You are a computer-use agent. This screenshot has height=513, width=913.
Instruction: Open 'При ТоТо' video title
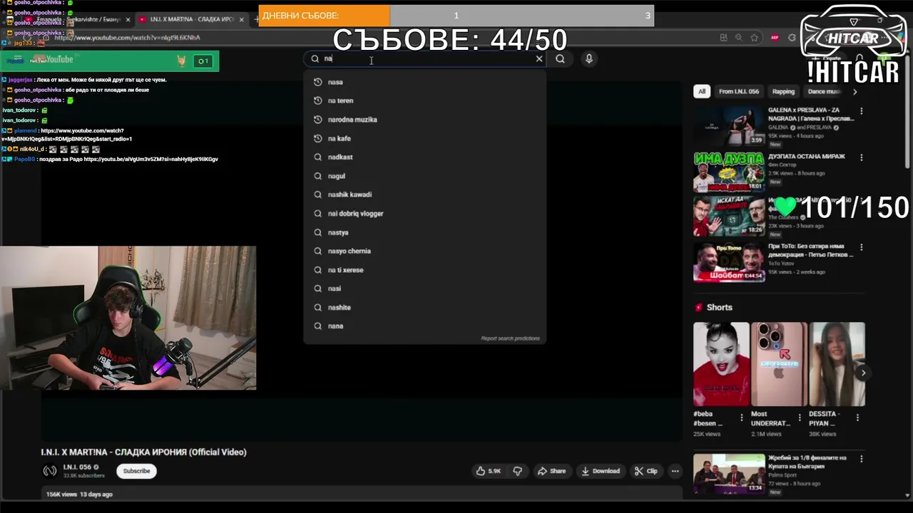tap(811, 250)
